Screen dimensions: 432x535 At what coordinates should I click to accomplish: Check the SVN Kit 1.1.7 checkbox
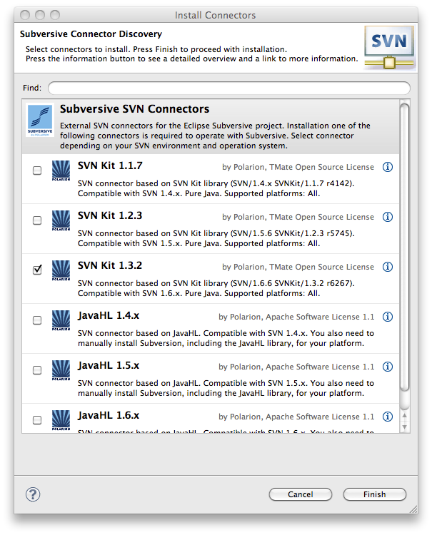click(37, 170)
